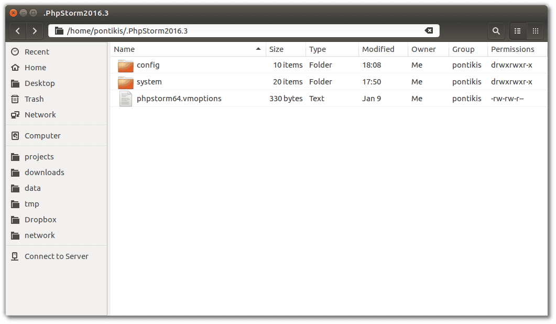
Task: Click the folder icon in the path bar
Action: 59,31
